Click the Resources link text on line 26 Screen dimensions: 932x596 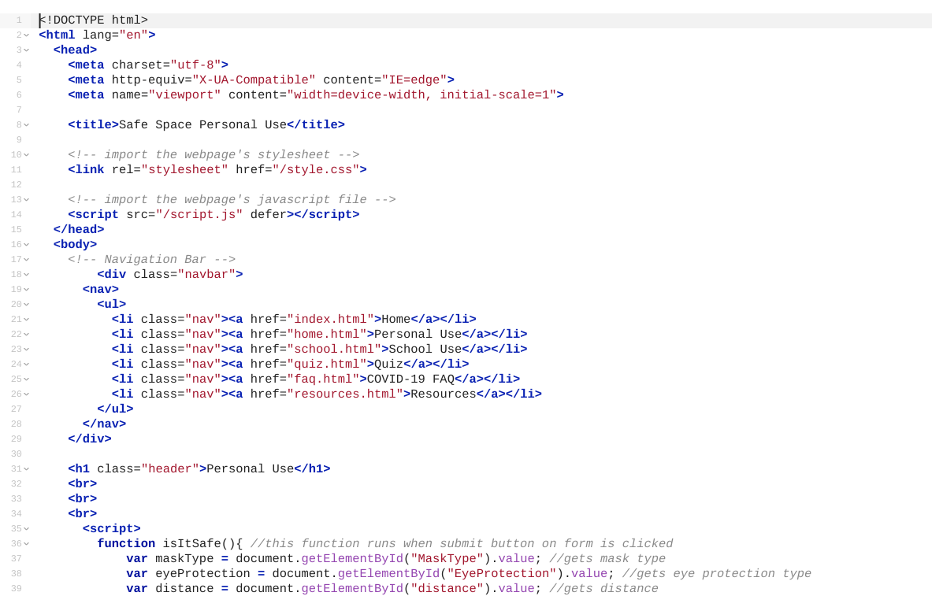(x=444, y=394)
